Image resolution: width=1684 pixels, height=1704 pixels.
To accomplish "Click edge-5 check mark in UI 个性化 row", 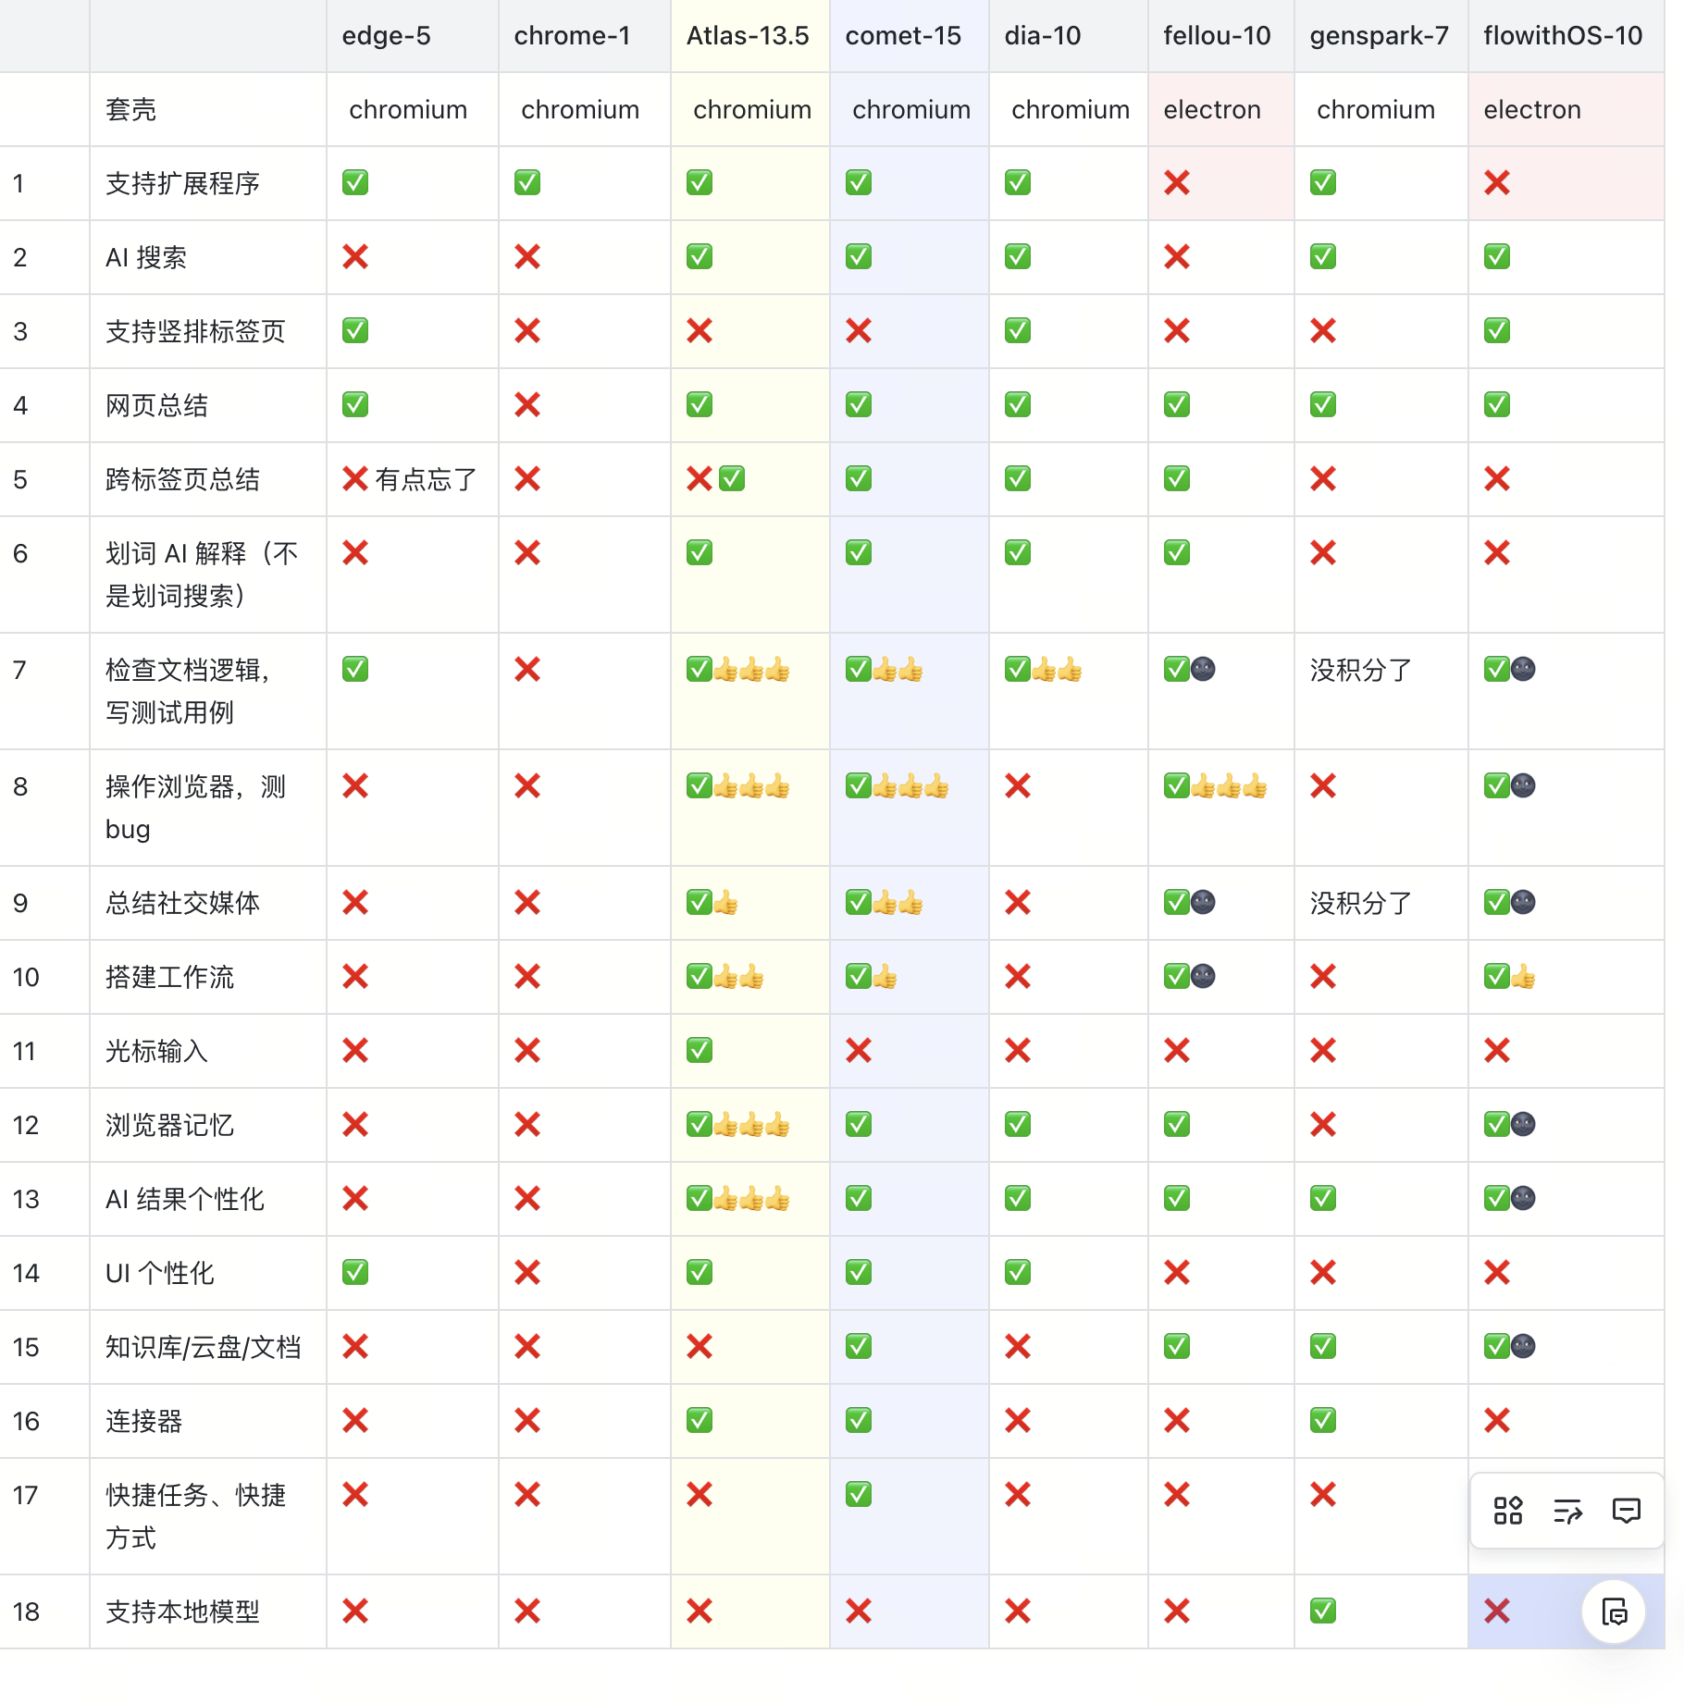I will coord(355,1273).
